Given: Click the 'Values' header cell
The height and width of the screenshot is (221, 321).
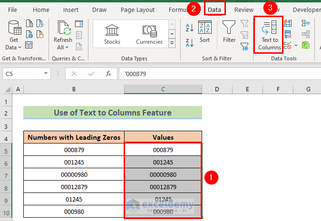Looking at the screenshot, I should [163, 137].
